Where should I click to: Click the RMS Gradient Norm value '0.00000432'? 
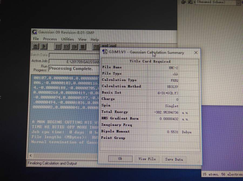(169, 119)
